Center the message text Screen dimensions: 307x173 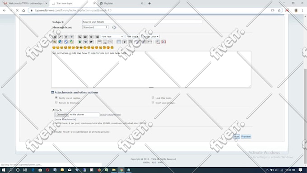click(x=91, y=37)
